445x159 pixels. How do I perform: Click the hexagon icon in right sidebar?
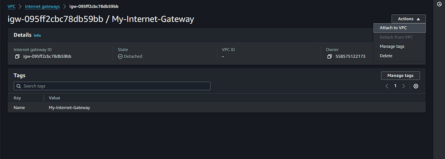[x=439, y=4]
